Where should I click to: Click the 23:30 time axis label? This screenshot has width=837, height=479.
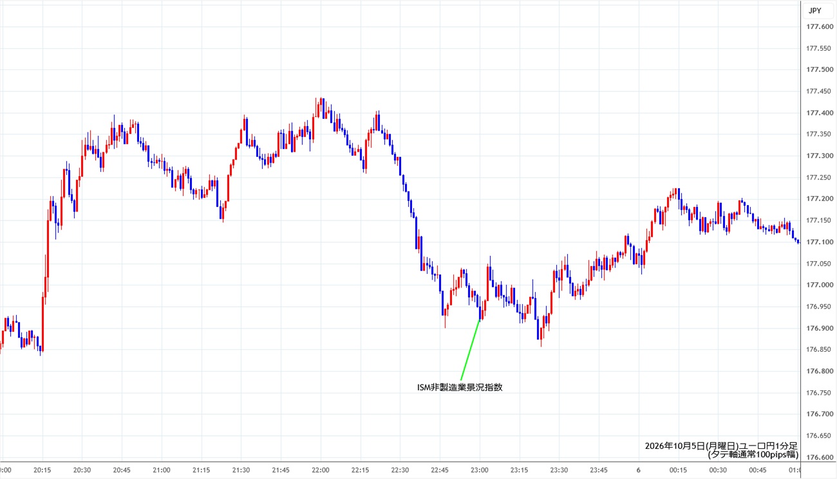tap(560, 470)
